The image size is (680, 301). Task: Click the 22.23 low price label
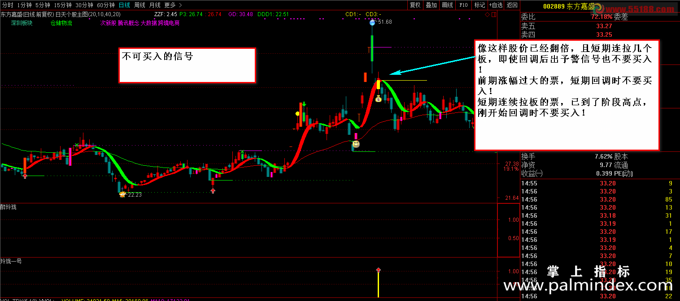click(x=135, y=195)
